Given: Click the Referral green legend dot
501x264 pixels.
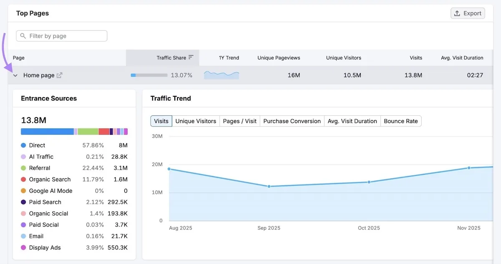Looking at the screenshot, I should point(23,168).
